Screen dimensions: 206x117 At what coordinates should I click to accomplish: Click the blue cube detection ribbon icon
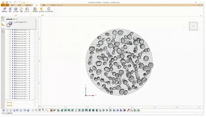(x=16, y=10)
